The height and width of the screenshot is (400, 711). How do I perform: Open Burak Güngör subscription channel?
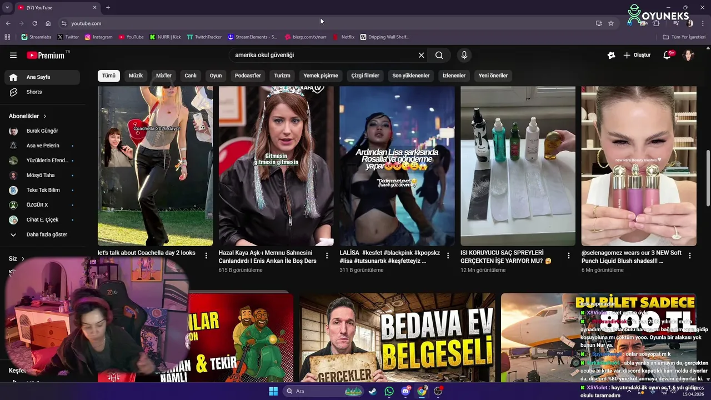pyautogui.click(x=42, y=131)
